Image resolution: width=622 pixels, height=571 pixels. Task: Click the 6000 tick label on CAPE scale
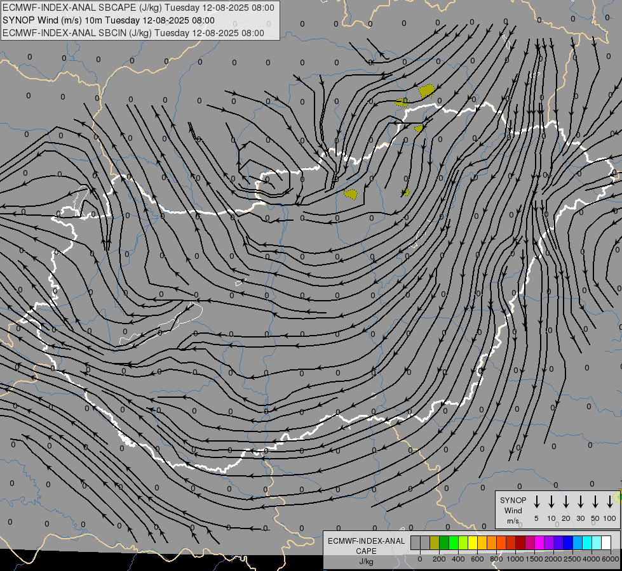tap(610, 559)
